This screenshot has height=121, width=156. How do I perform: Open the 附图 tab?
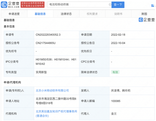coord(144,14)
